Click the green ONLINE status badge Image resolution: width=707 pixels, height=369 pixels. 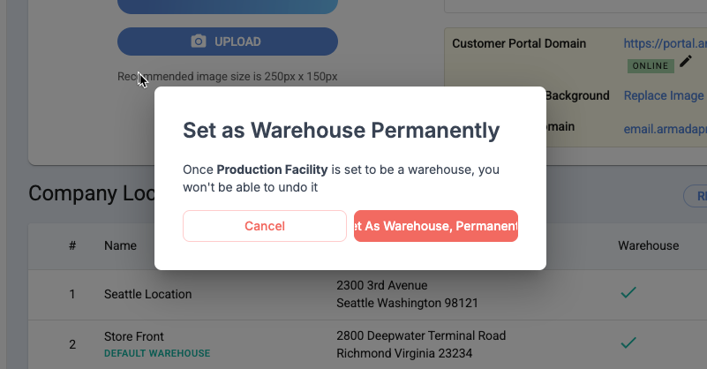(x=651, y=65)
